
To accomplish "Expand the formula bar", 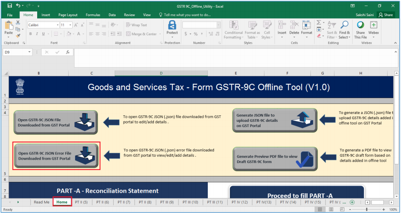I will 396,52.
